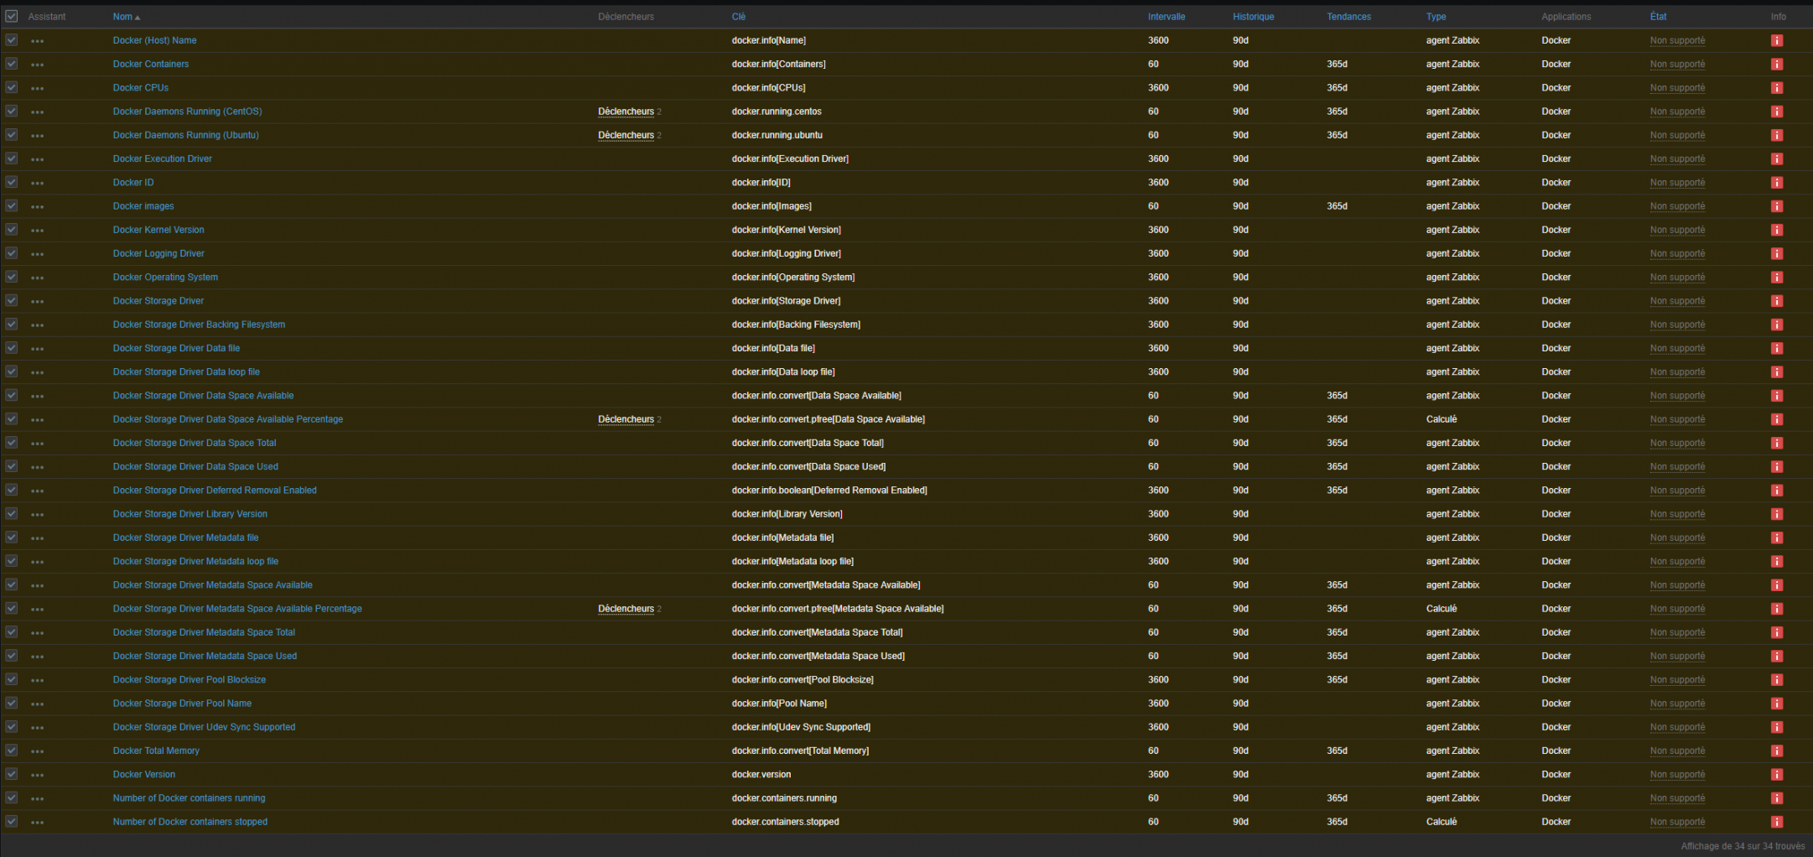Toggle the select-all checkbox in the table header
1813x857 pixels.
[x=12, y=17]
